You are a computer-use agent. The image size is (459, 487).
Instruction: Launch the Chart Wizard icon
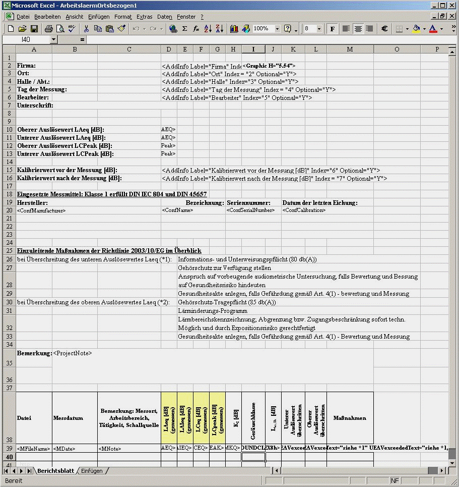click(234, 29)
